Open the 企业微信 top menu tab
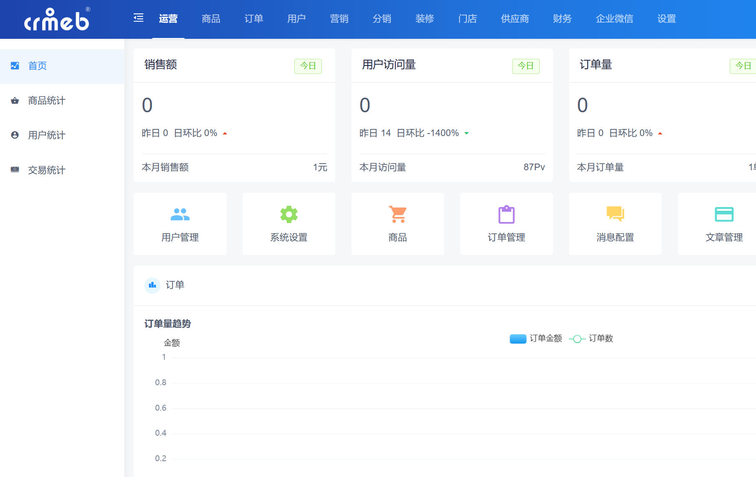The image size is (756, 477). [x=614, y=19]
